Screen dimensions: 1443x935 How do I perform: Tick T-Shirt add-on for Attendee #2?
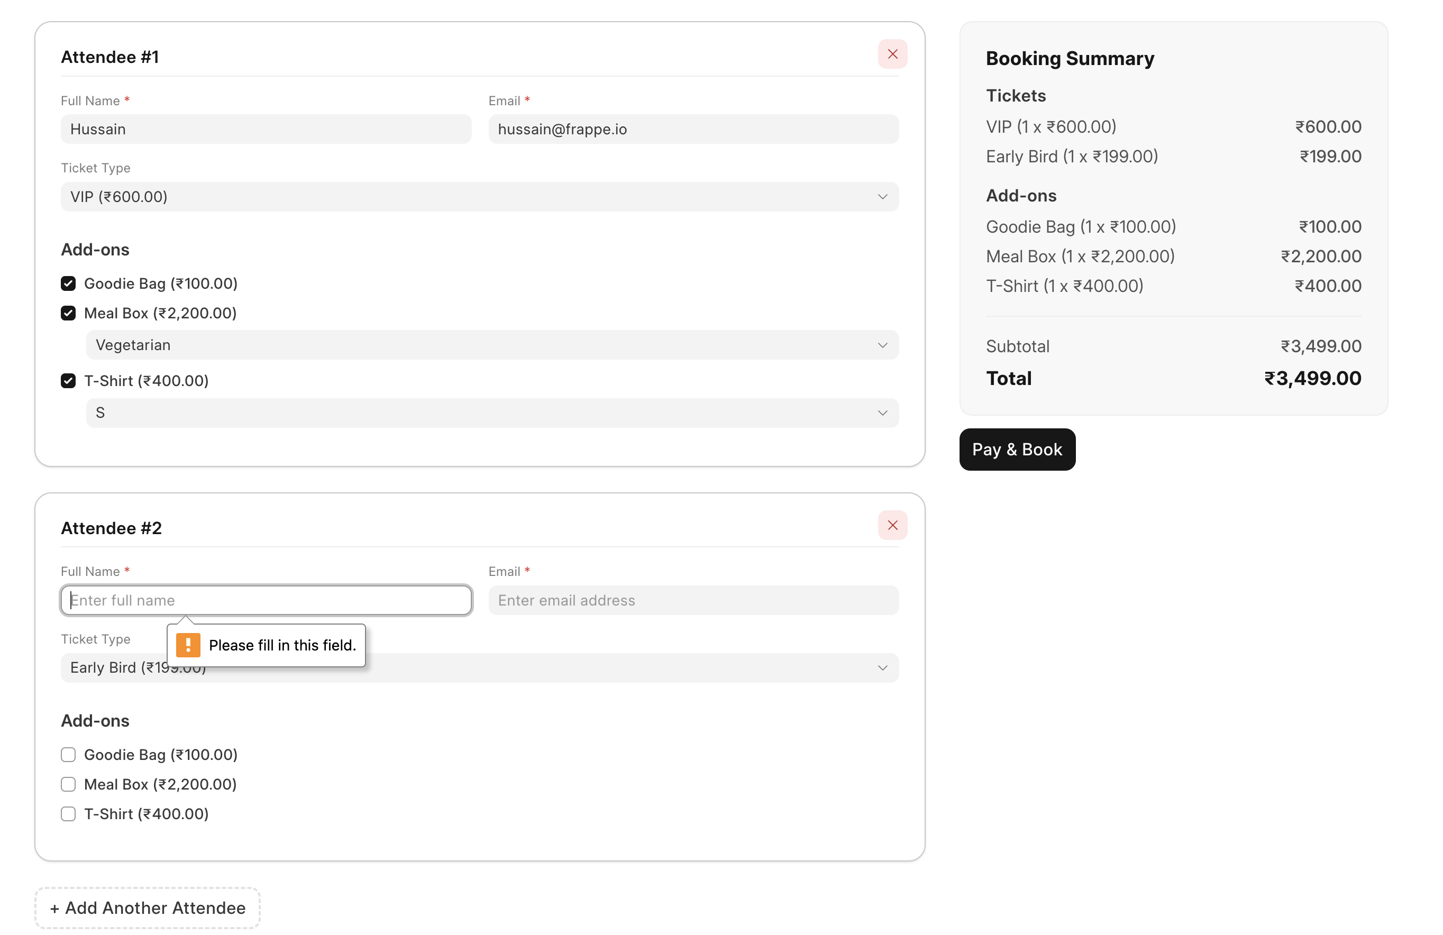pyautogui.click(x=69, y=814)
